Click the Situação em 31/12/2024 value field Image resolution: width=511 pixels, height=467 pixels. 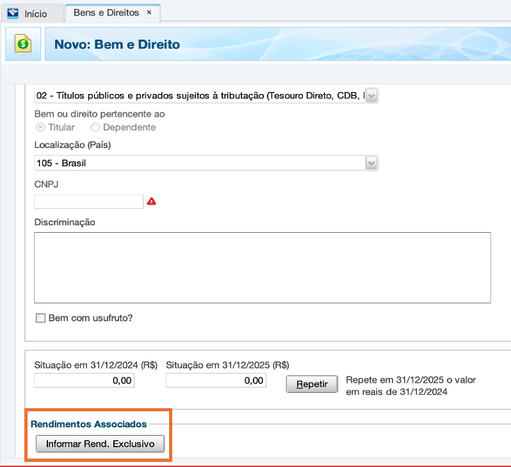(84, 381)
